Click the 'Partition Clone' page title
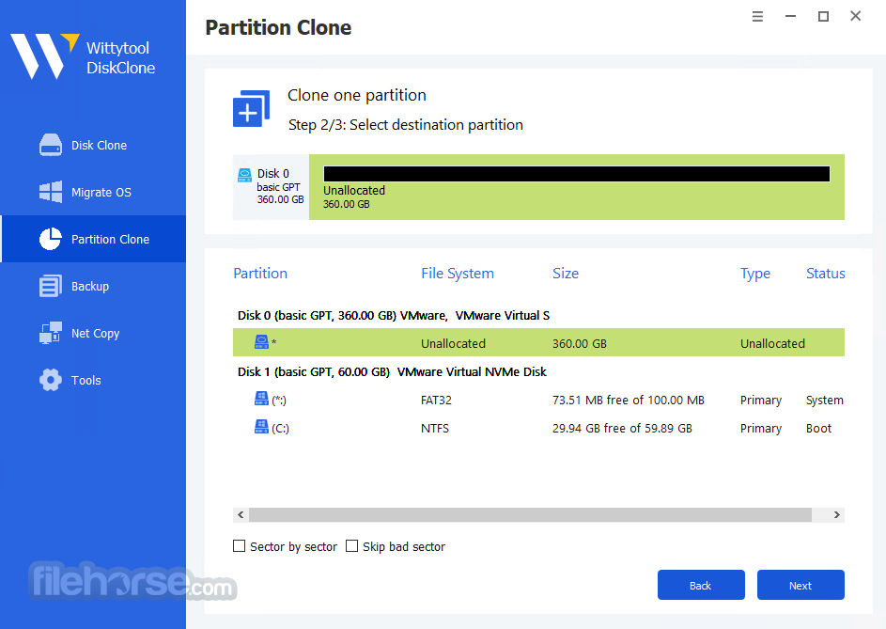Image resolution: width=886 pixels, height=629 pixels. click(x=278, y=27)
